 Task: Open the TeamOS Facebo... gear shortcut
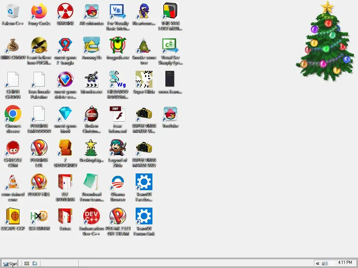144,182
